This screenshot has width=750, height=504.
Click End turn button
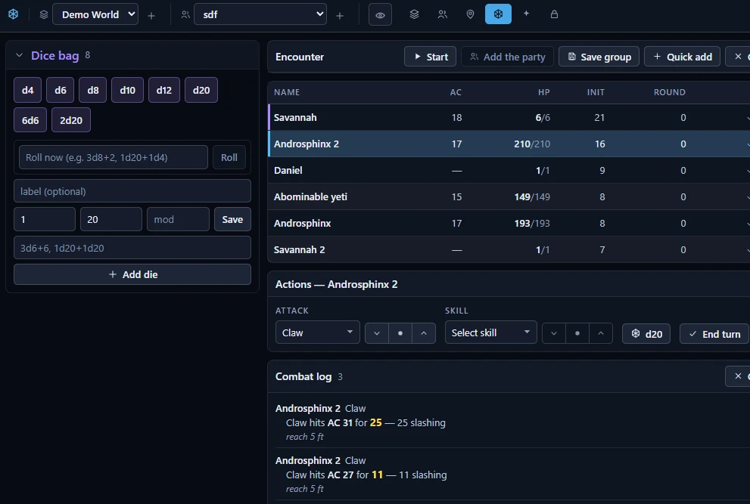[714, 334]
